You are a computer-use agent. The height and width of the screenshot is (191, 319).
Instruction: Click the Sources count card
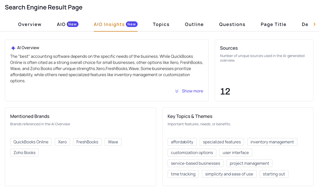point(264,70)
